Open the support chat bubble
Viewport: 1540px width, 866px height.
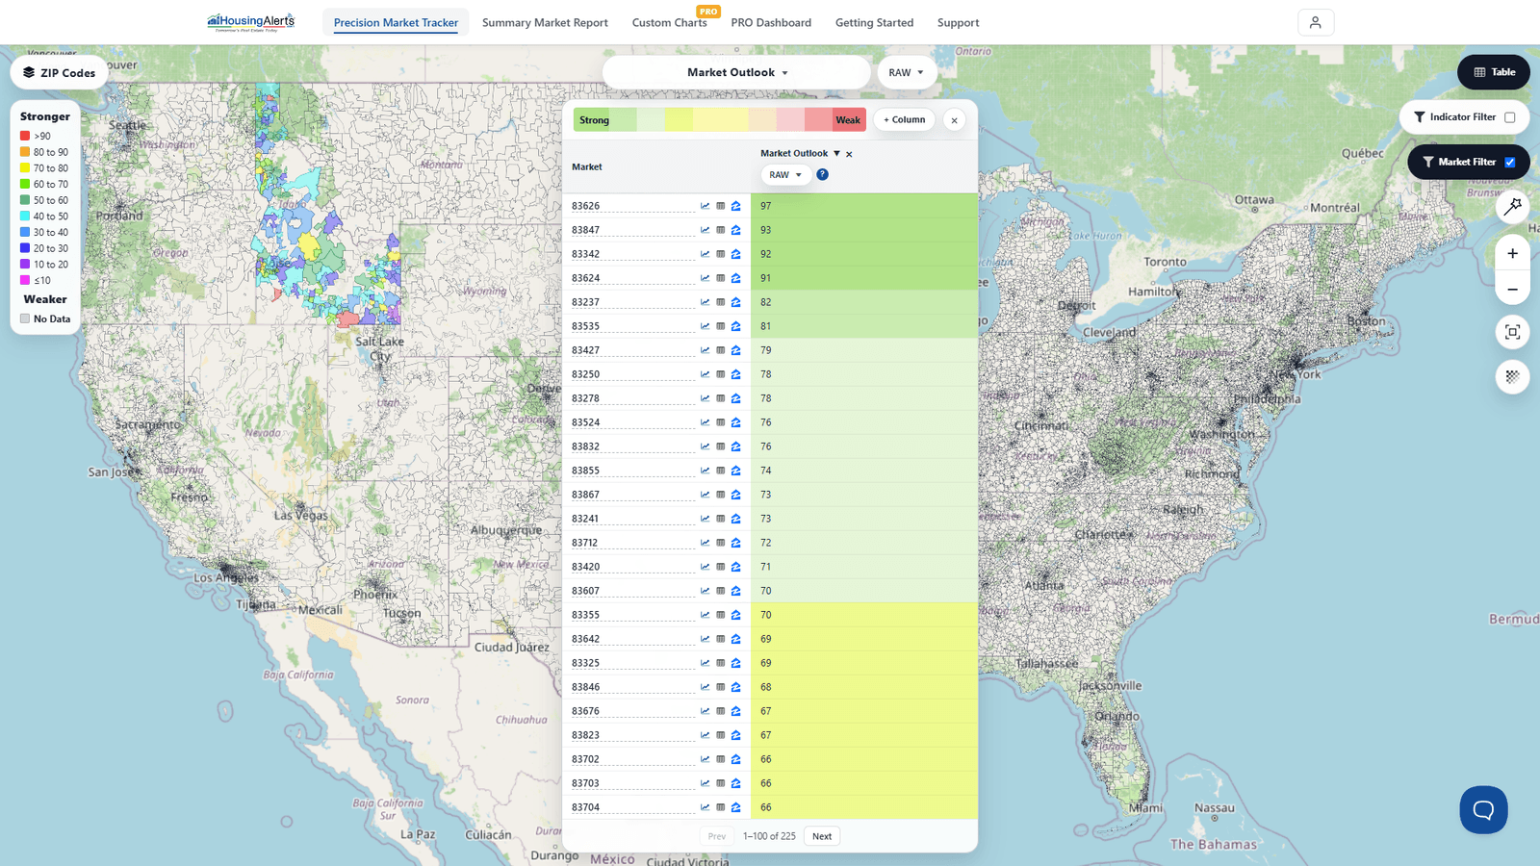point(1483,809)
